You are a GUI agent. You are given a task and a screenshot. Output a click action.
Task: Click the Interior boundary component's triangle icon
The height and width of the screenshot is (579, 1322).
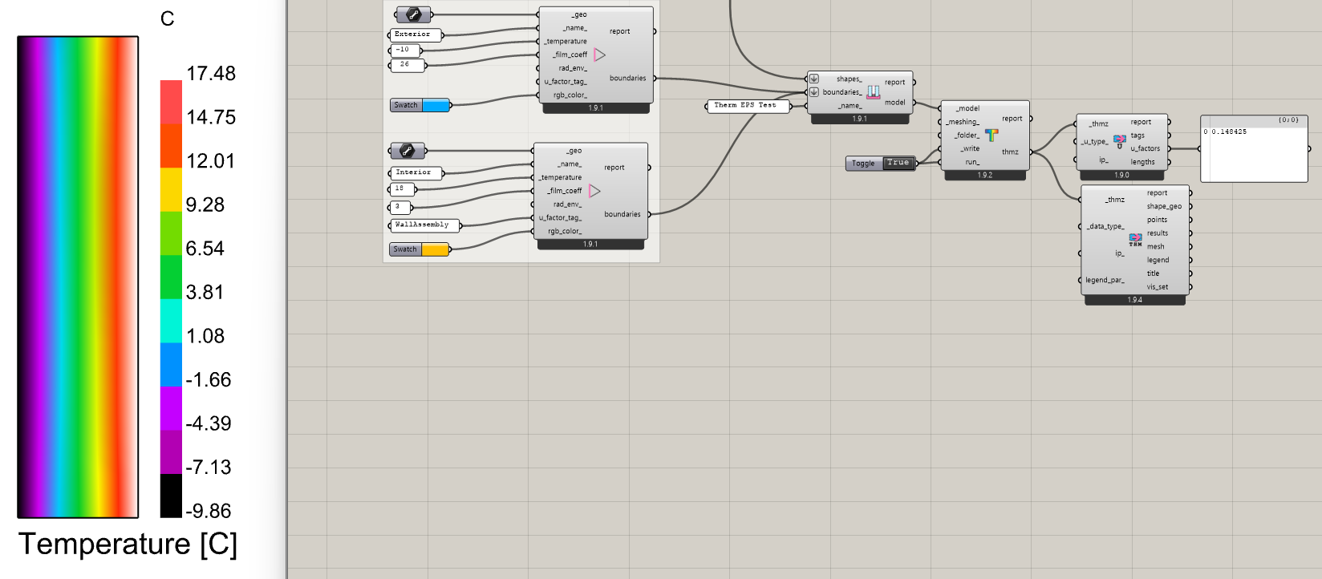click(x=594, y=191)
